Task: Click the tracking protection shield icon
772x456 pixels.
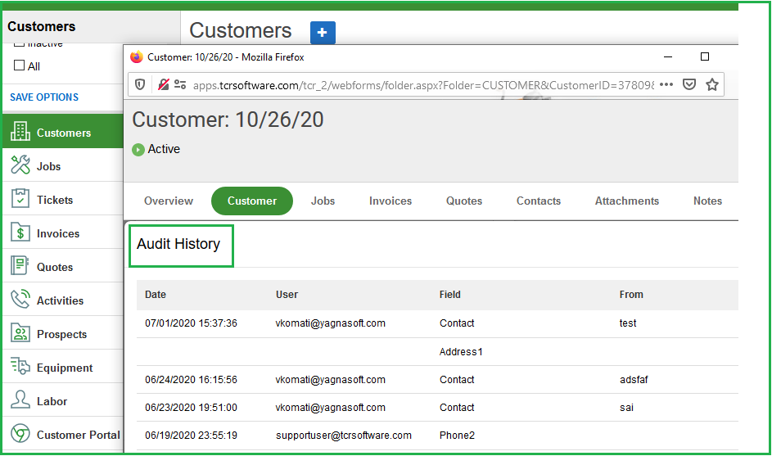Action: coord(141,84)
